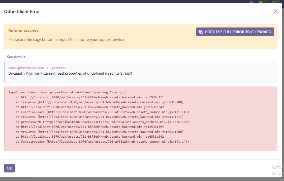Toggle the See details section

point(16,57)
